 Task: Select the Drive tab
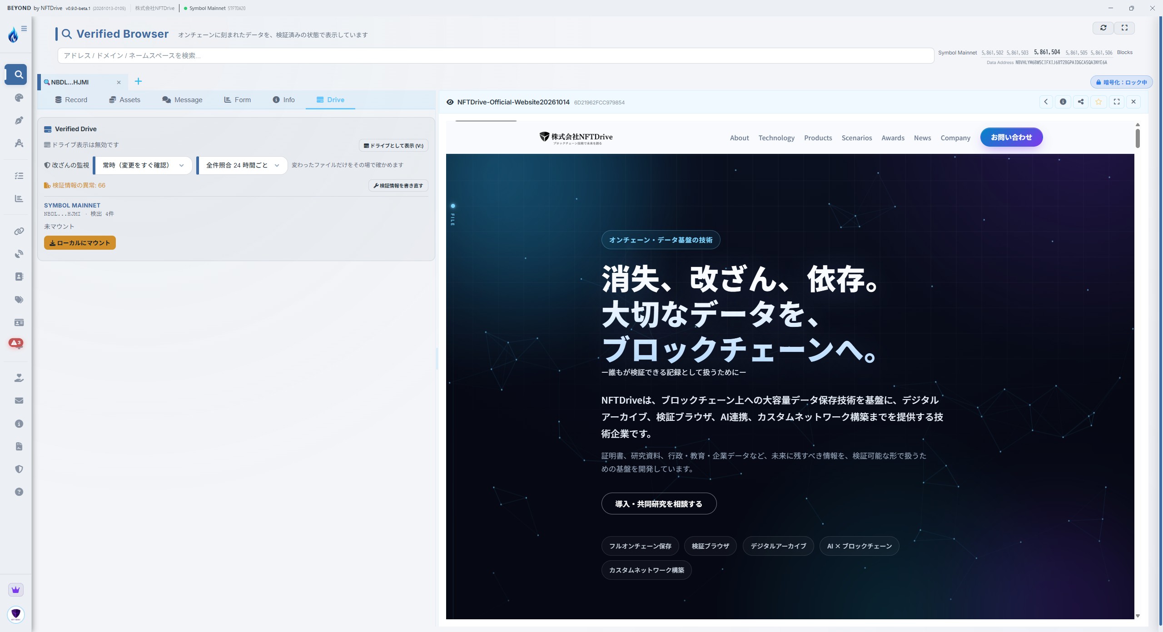click(x=330, y=100)
